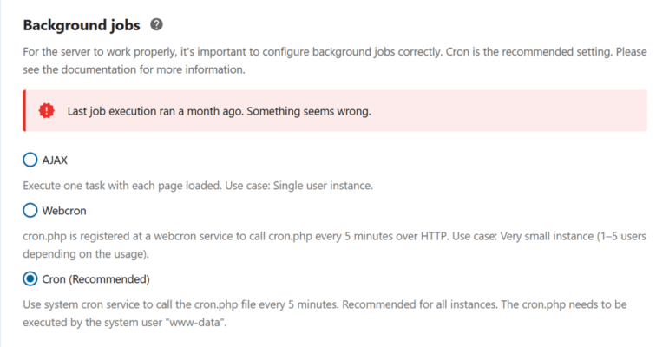This screenshot has height=347, width=656.
Task: Click the red warning icon in the alert
Action: click(x=47, y=111)
